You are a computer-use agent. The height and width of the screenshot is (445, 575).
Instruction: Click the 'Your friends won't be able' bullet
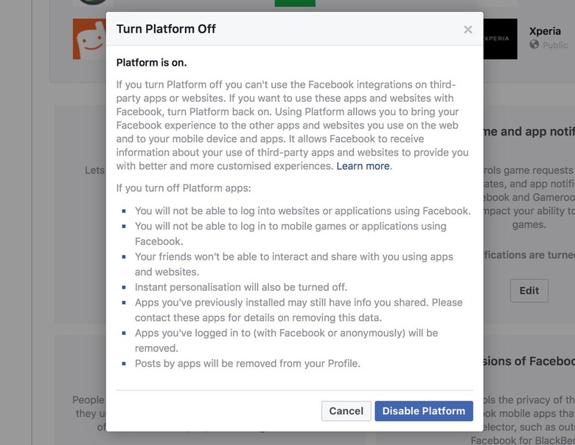(x=293, y=257)
